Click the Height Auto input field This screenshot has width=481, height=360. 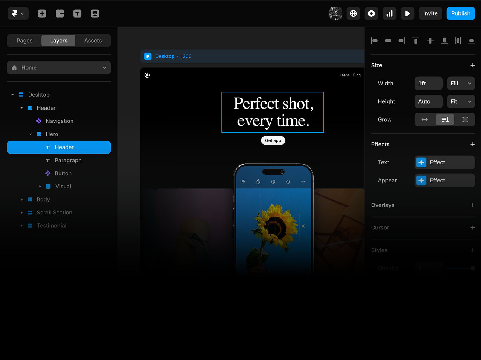tap(428, 101)
